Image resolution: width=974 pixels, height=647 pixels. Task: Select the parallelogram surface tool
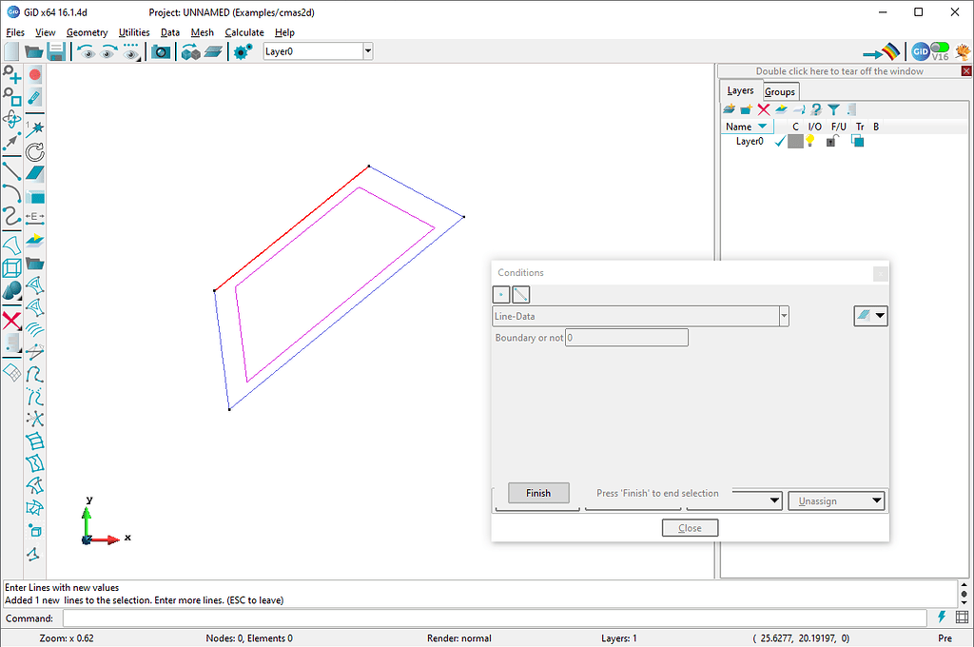[x=35, y=174]
